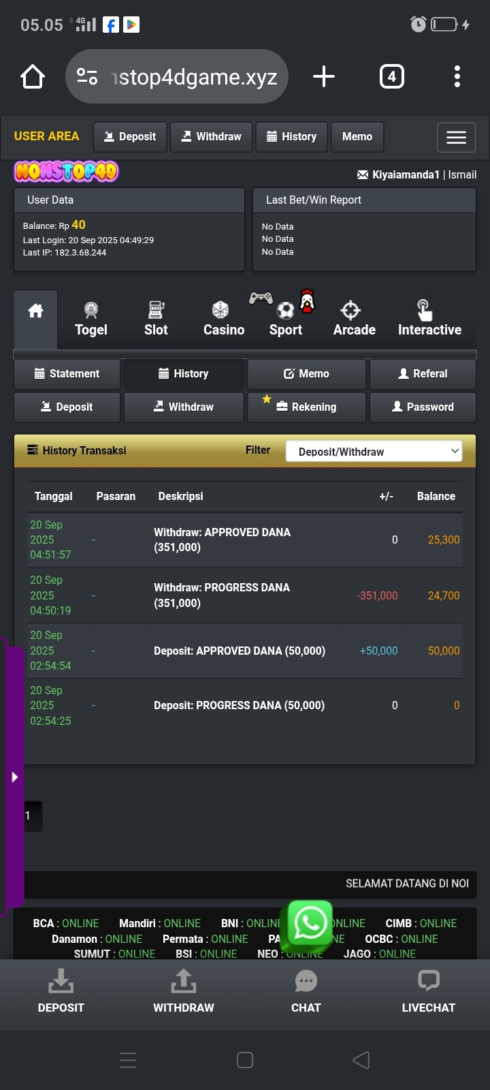Open the Casino category

click(x=224, y=320)
